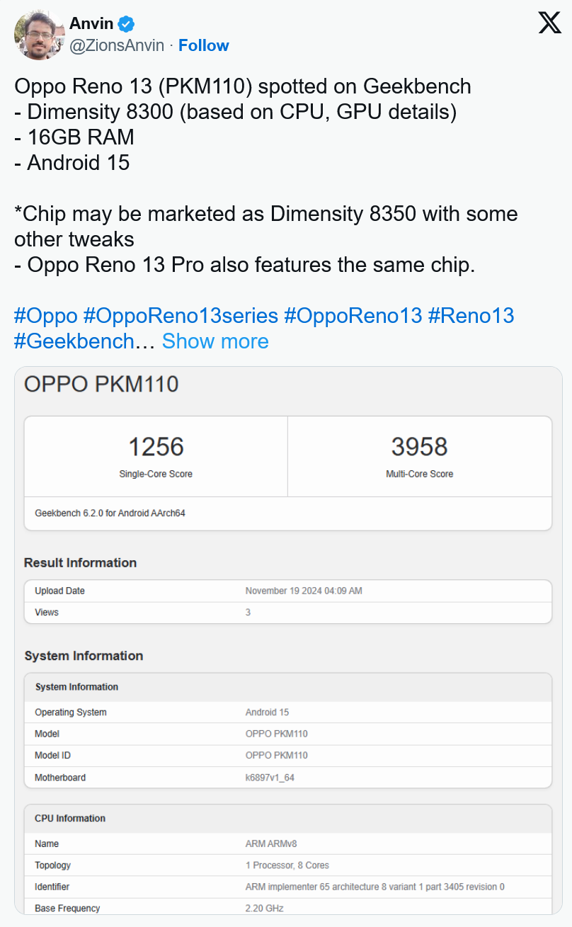Open the @ZionsAnvin handle
The width and height of the screenshot is (572, 927).
click(117, 45)
